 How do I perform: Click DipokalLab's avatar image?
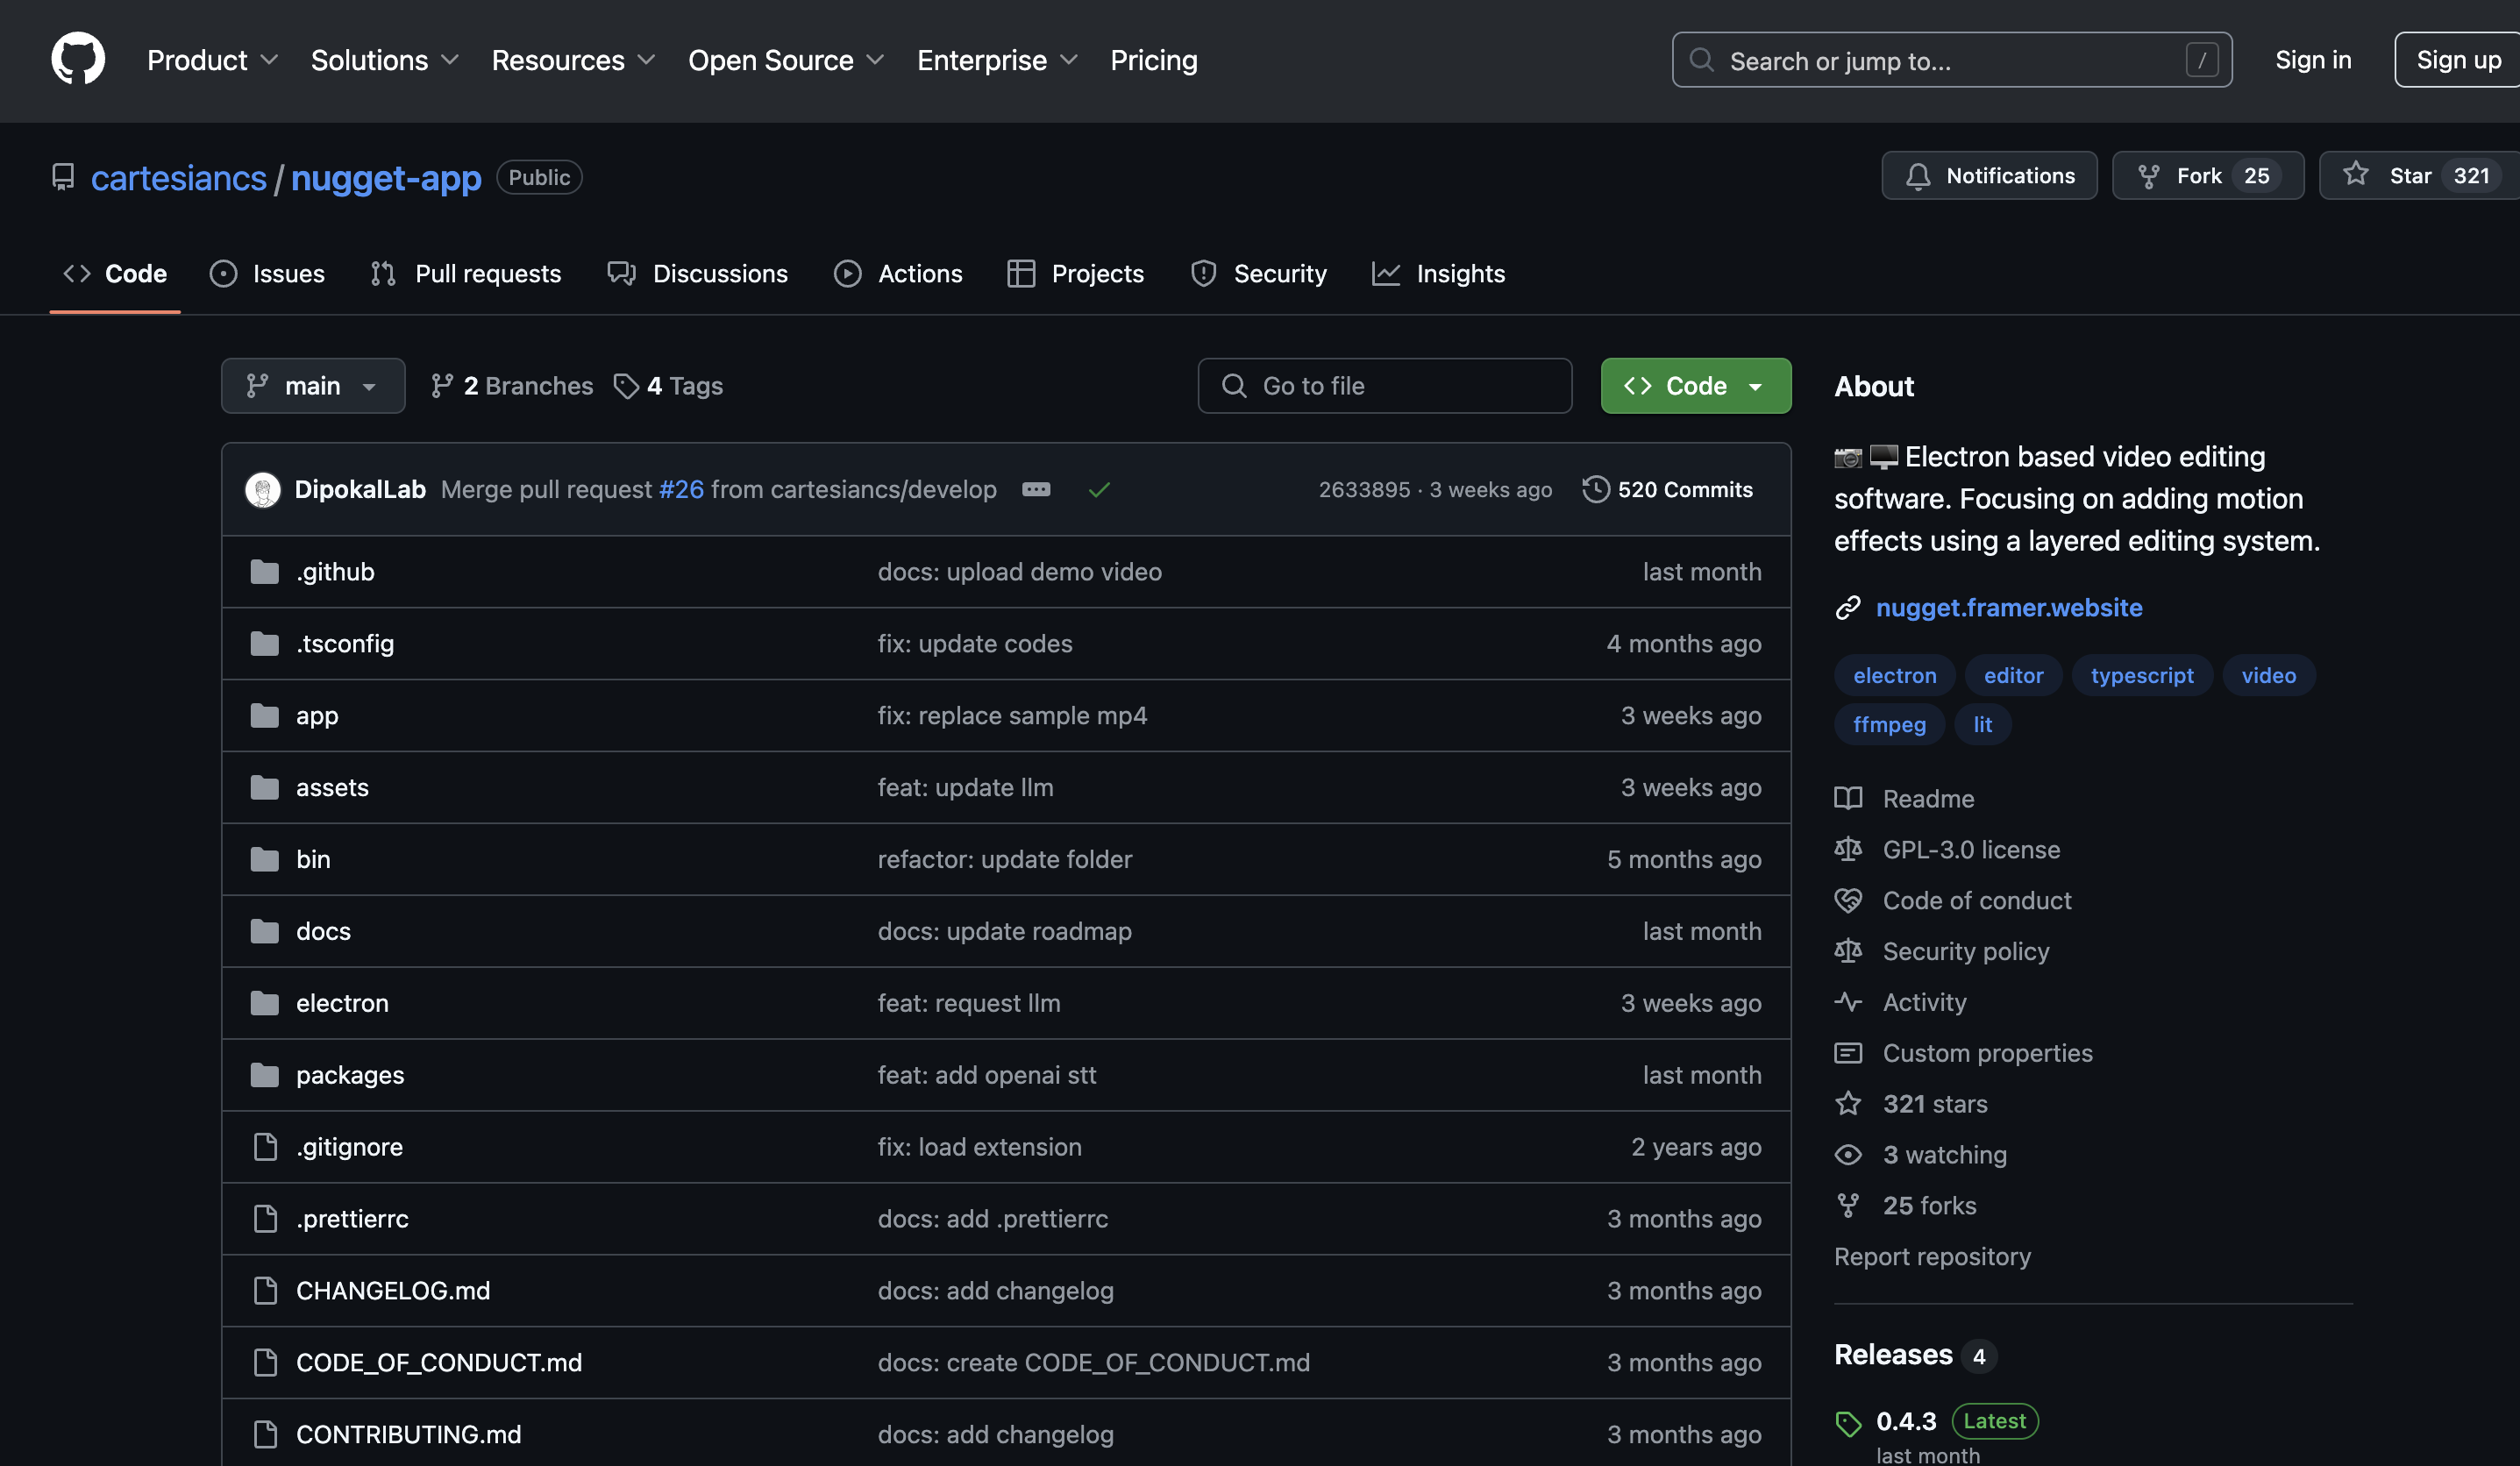[263, 489]
